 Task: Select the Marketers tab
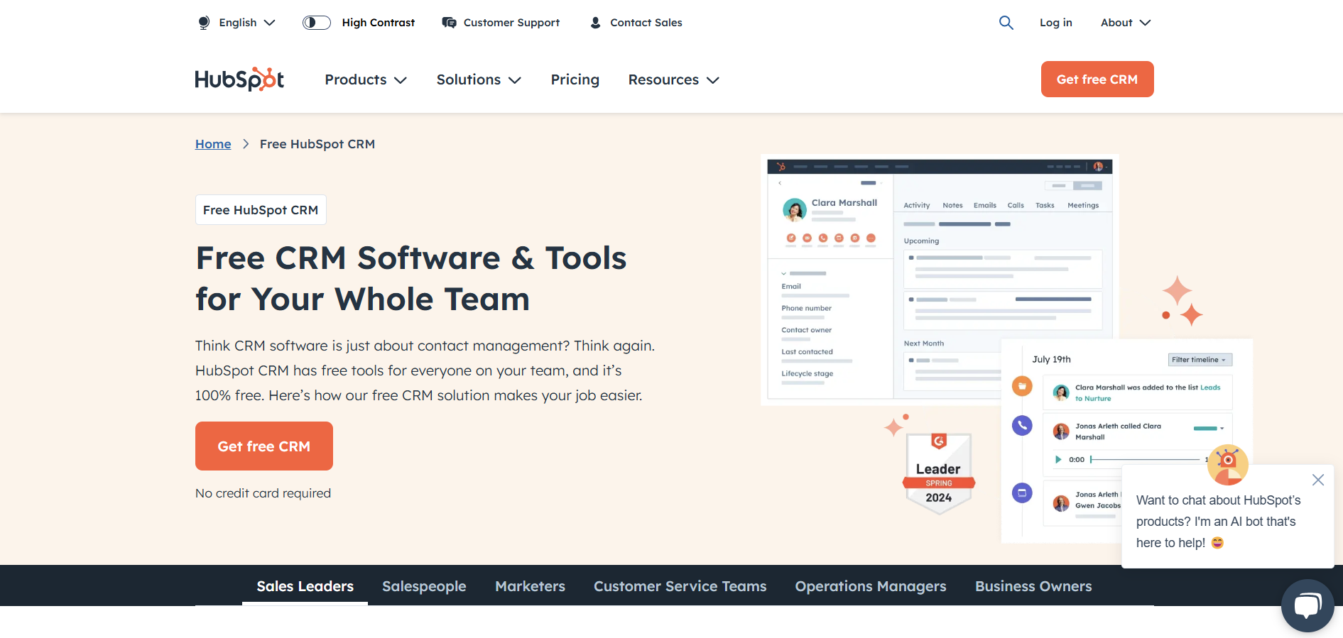(530, 586)
